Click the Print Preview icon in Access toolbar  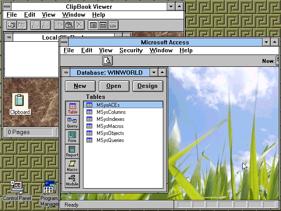(x=108, y=61)
